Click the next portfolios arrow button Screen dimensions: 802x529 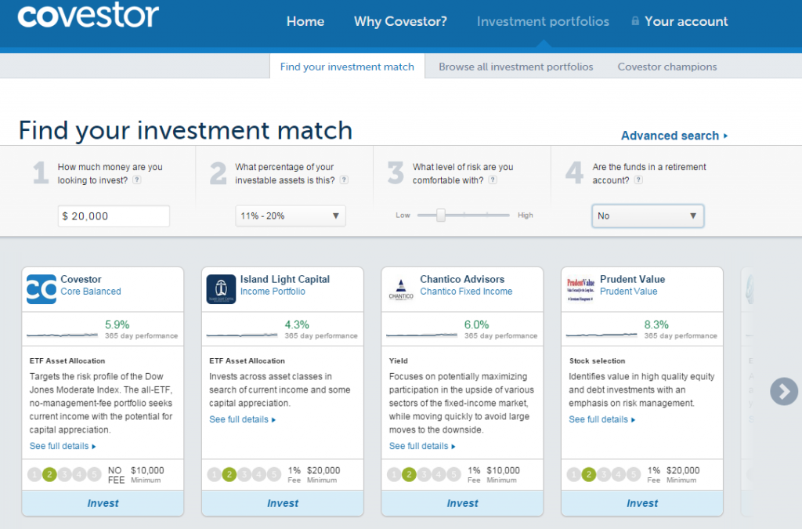pyautogui.click(x=783, y=391)
